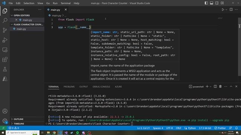Toggle Primary Side Bar visibility
This screenshot has height=135, width=241.
[x=206, y=3]
